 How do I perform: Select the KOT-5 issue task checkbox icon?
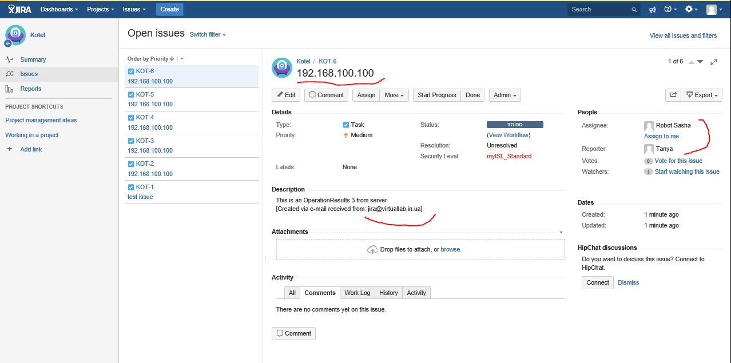pyautogui.click(x=131, y=94)
